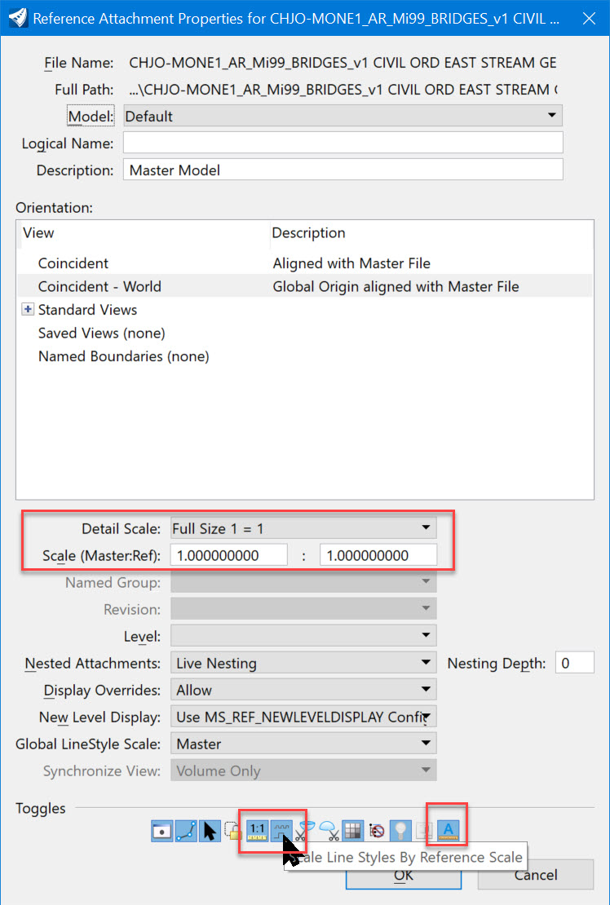Click the Description field containing Master Model
Image resolution: width=610 pixels, height=905 pixels.
click(343, 170)
